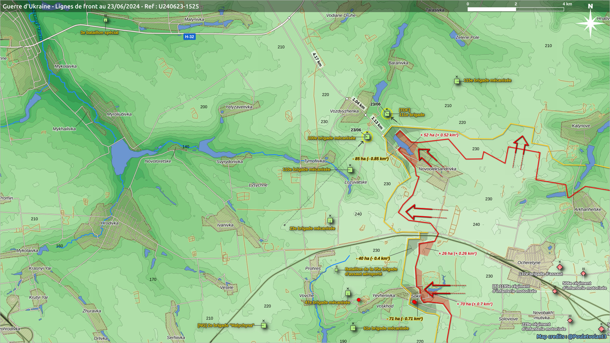Click the 3e bataillon spécial unit marker
This screenshot has width=610, height=343.
pyautogui.click(x=105, y=20)
